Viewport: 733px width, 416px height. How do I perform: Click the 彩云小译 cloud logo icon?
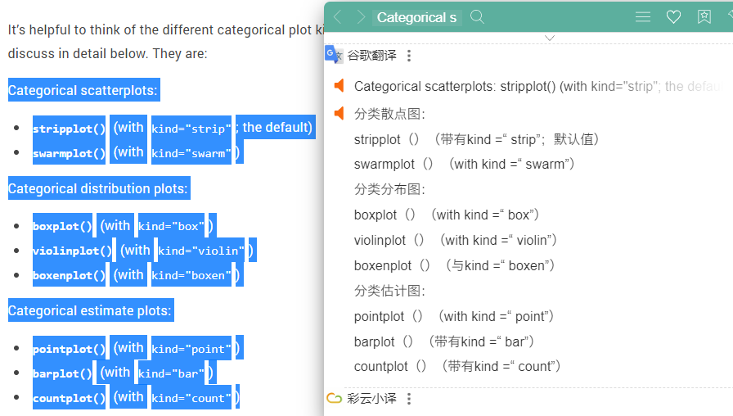(335, 398)
